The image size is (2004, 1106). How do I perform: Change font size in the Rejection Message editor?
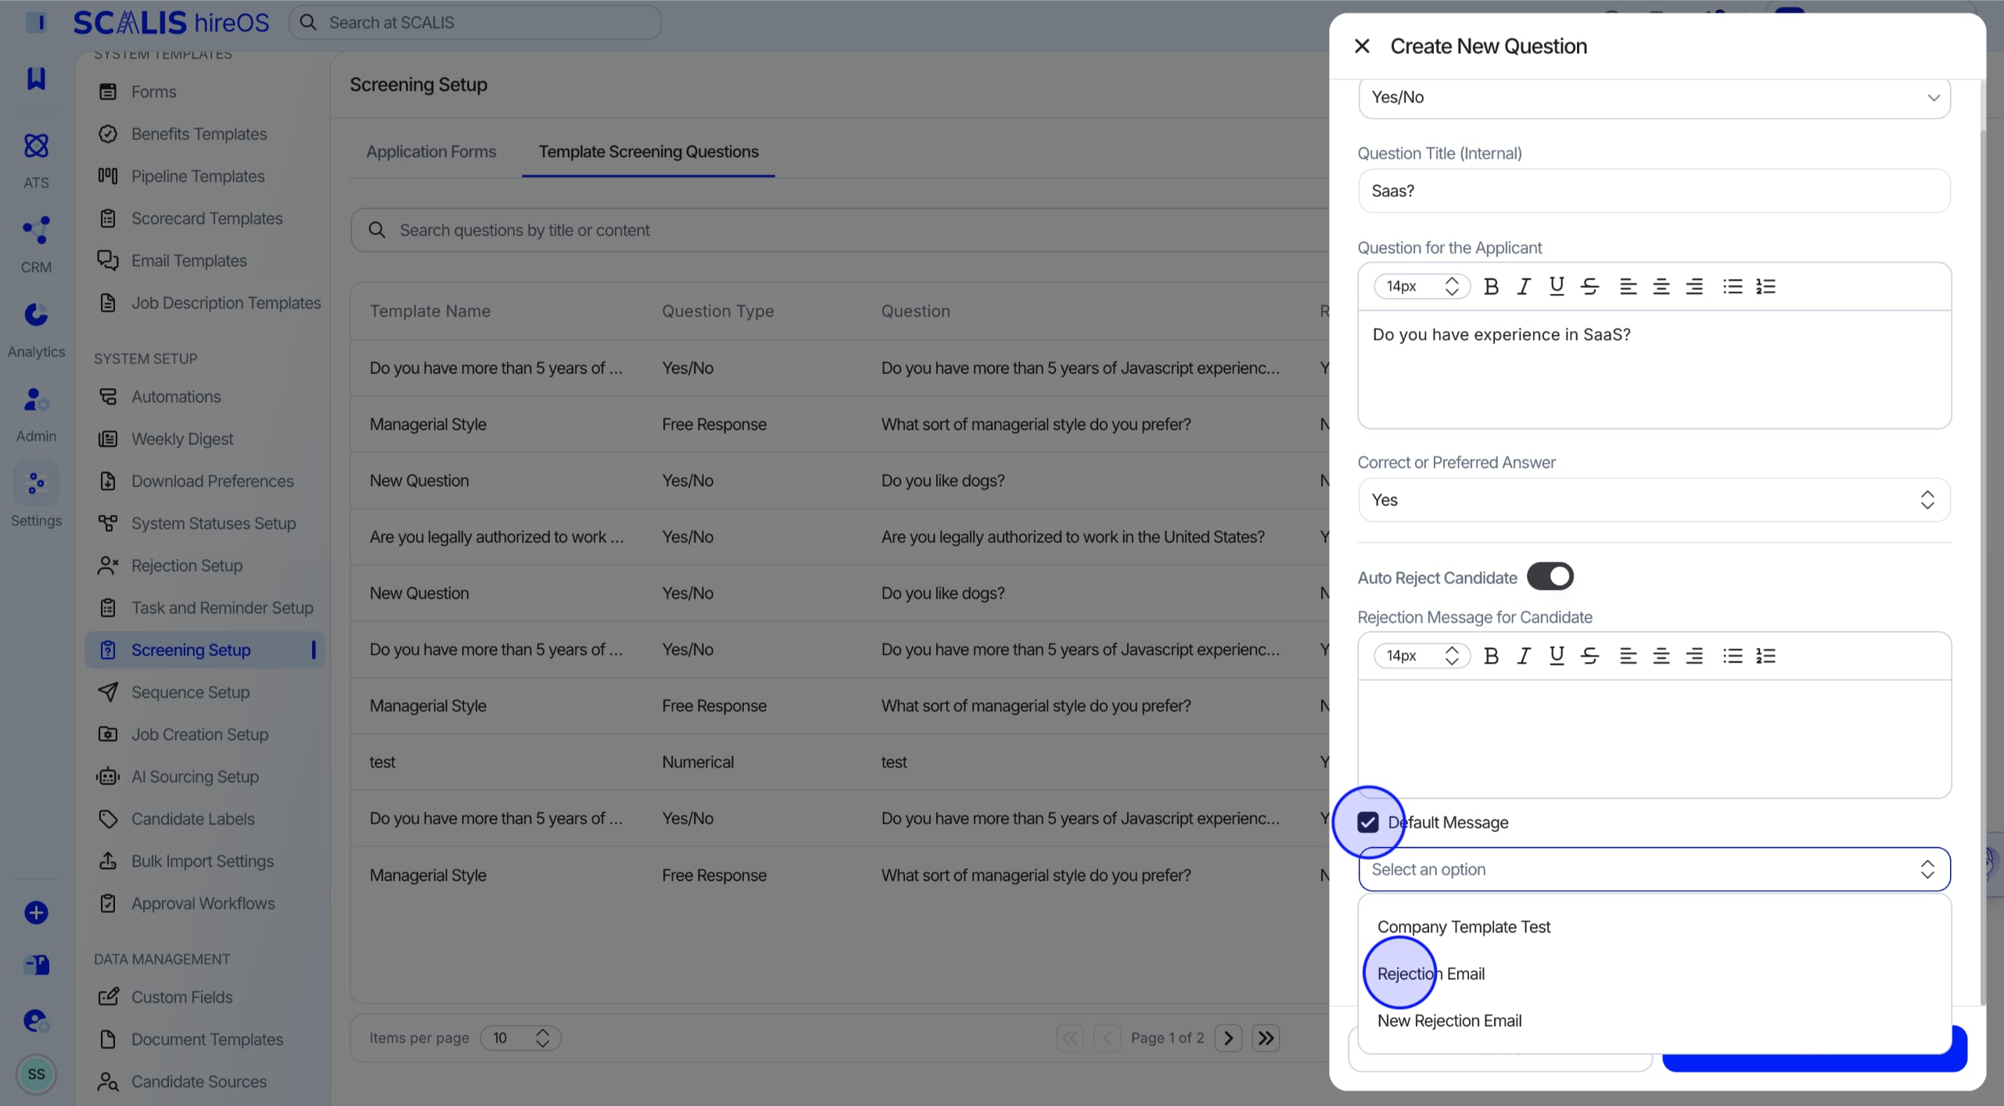1421,656
